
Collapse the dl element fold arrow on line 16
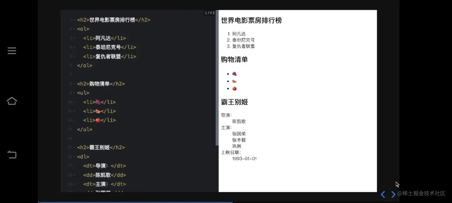[x=74, y=156]
